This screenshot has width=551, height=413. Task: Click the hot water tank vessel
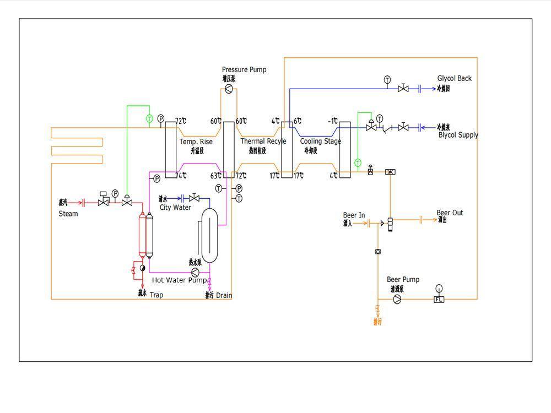tap(209, 235)
